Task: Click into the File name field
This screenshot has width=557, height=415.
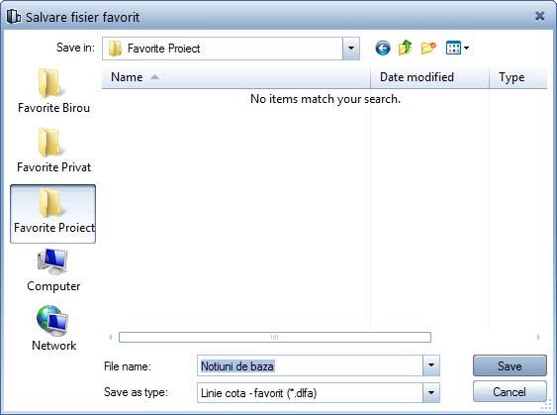Action: (310, 365)
